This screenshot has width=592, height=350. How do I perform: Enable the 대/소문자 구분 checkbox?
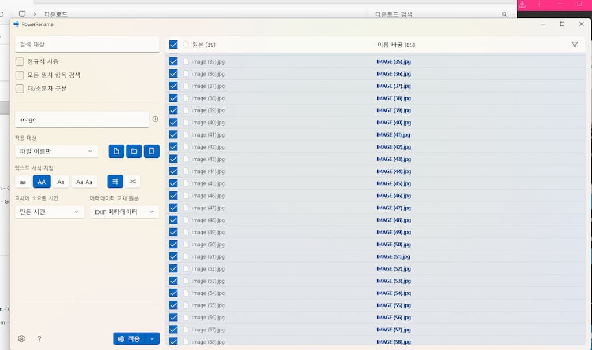[20, 89]
